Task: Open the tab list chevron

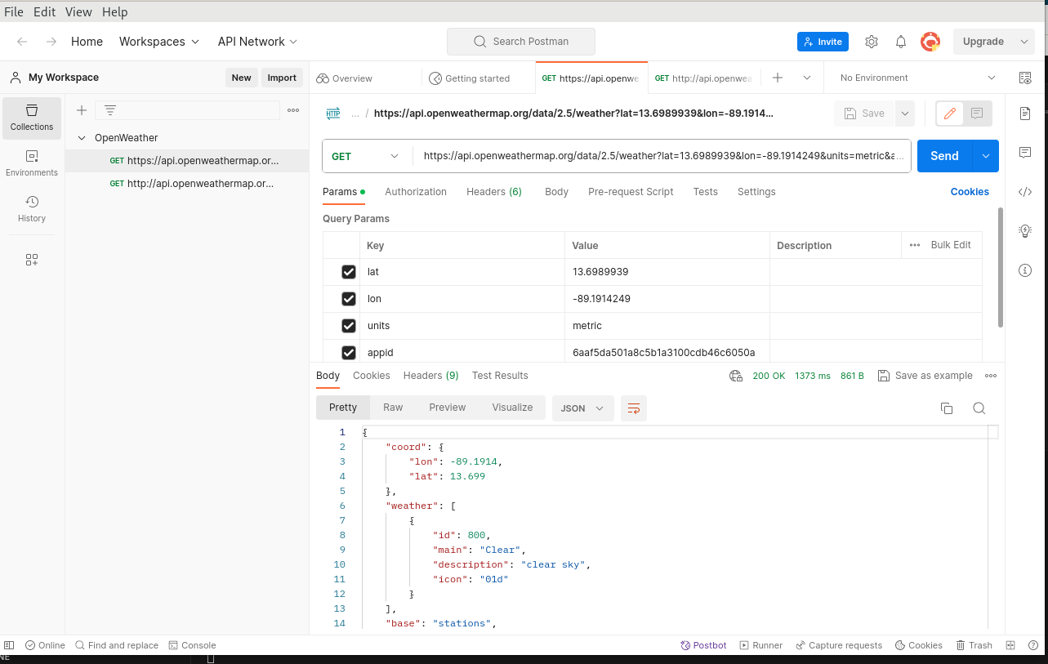Action: (807, 78)
